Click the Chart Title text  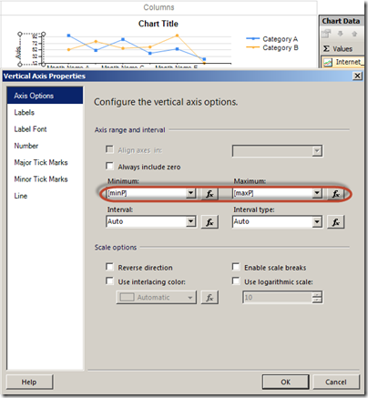158,24
